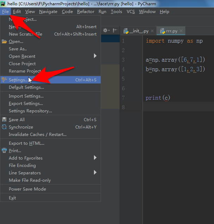
Task: Click the floppy disk icon for Save All
Action: click(x=4, y=119)
